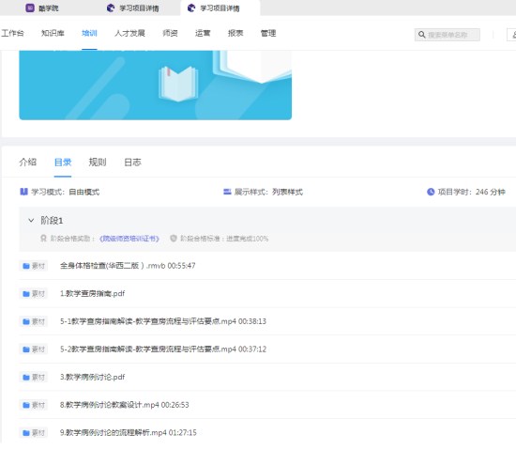Click the 阶段合格奖励 badge icon

point(43,239)
